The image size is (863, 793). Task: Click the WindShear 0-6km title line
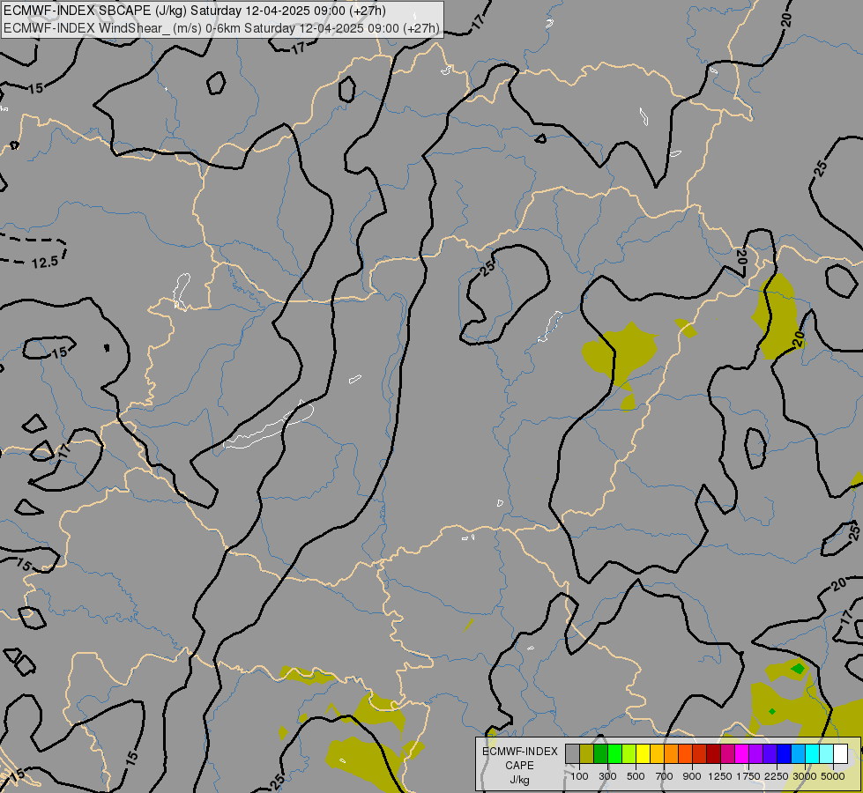point(221,28)
